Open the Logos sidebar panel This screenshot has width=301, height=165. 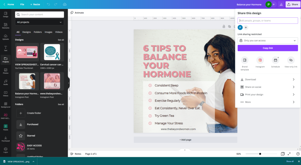(6, 150)
